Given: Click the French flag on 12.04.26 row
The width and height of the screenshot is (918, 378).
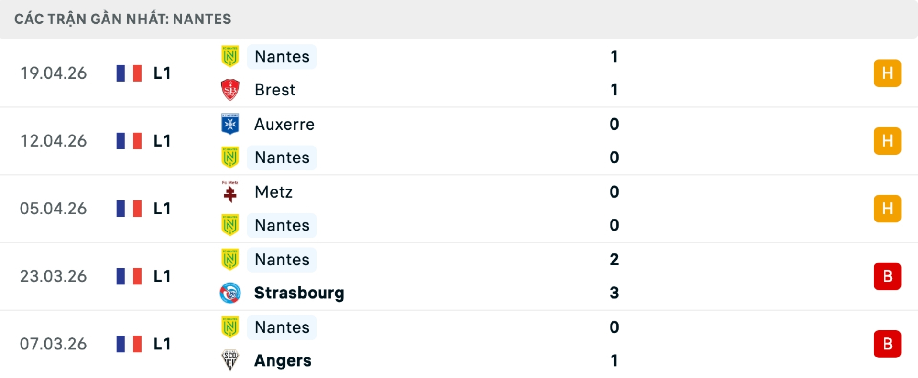Looking at the screenshot, I should 129,141.
